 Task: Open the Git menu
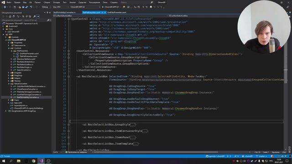31,2
